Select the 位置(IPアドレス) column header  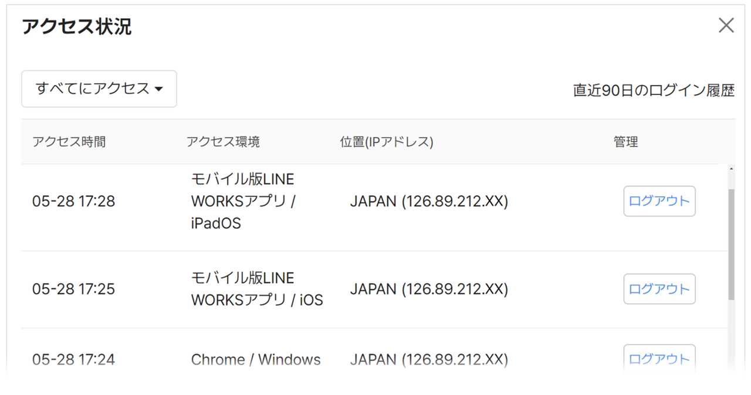pyautogui.click(x=386, y=142)
